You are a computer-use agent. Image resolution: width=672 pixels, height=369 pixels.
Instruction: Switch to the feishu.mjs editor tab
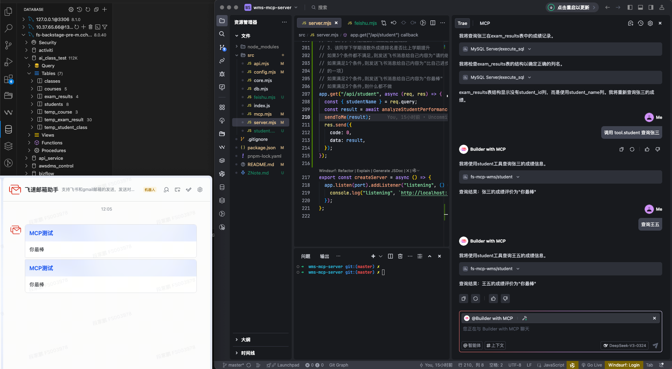pos(362,23)
